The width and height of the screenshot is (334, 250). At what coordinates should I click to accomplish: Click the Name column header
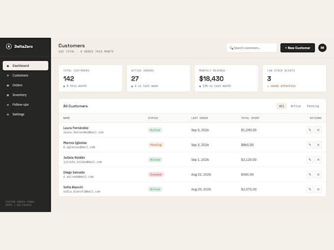coord(66,118)
